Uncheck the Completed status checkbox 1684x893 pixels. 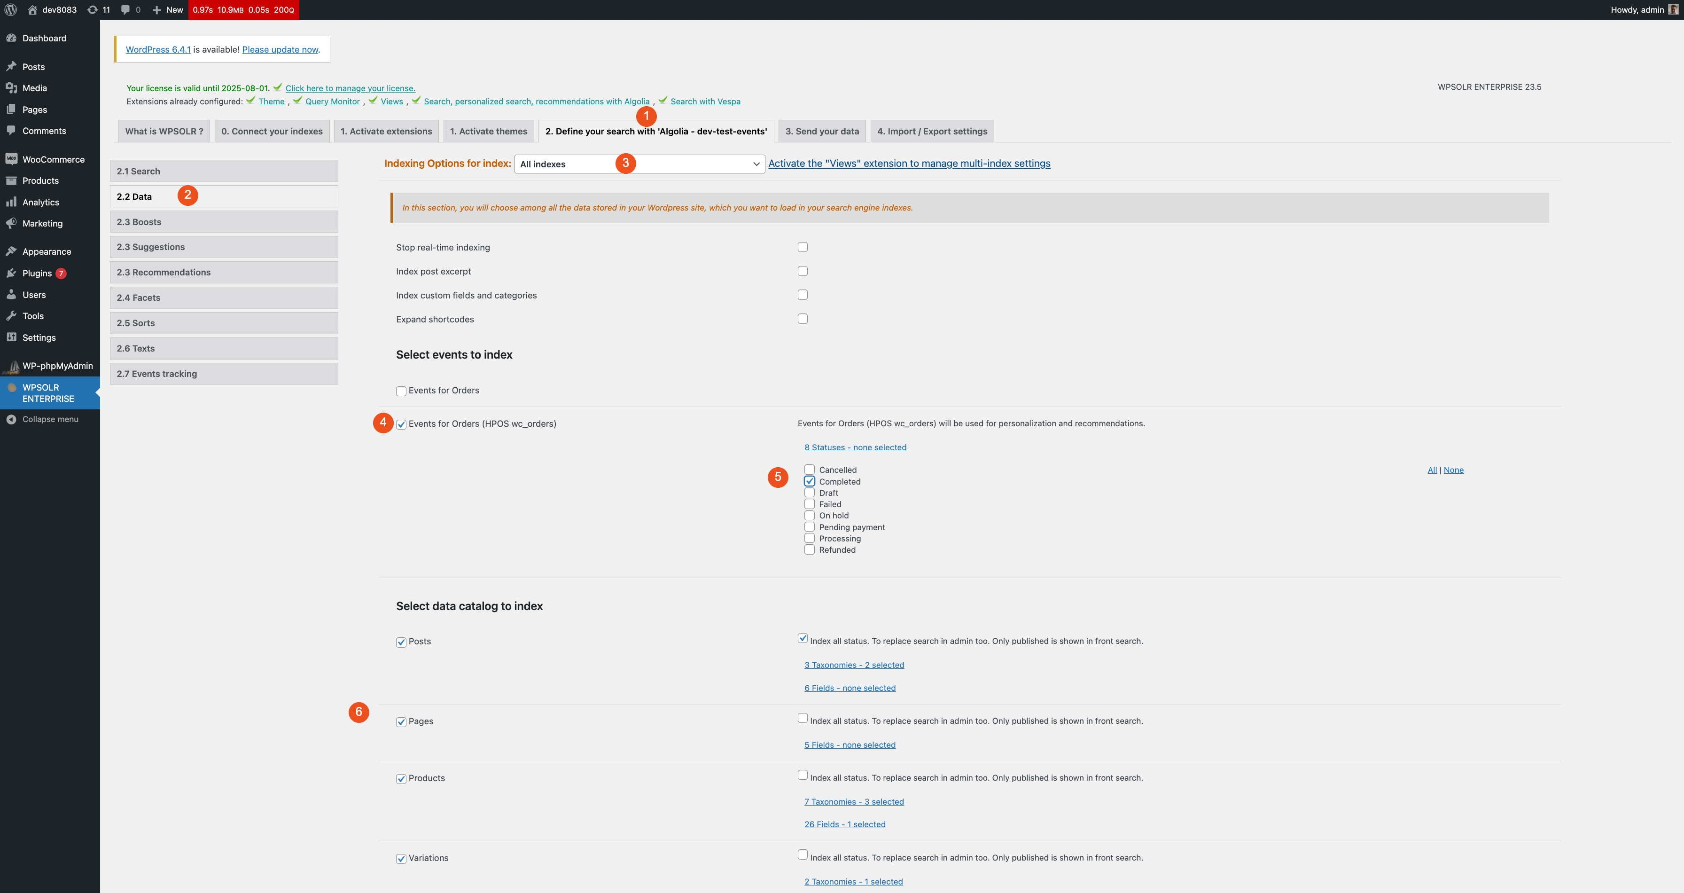809,481
